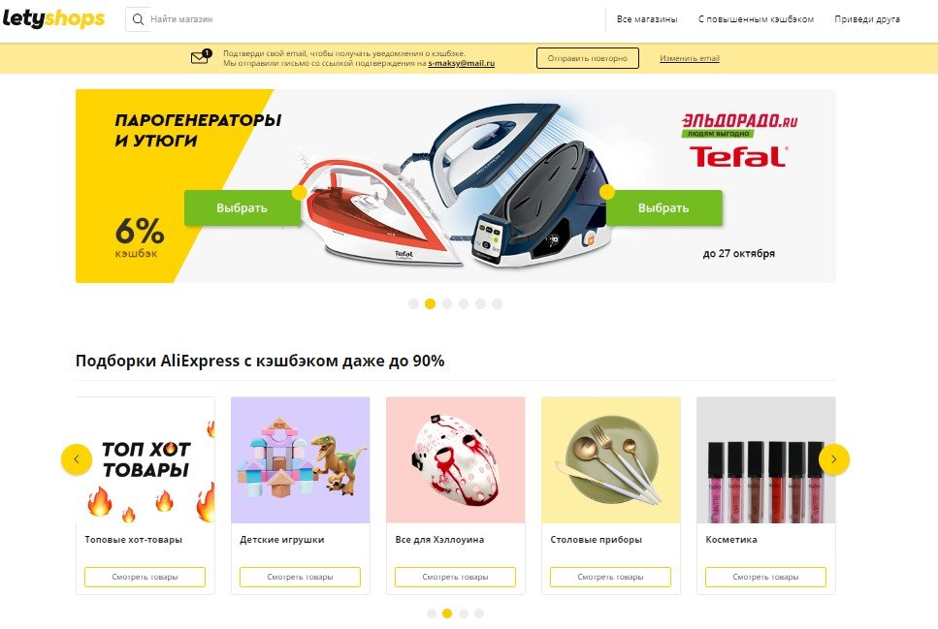Click the Отправить повторно button
938x629 pixels.
tap(588, 58)
